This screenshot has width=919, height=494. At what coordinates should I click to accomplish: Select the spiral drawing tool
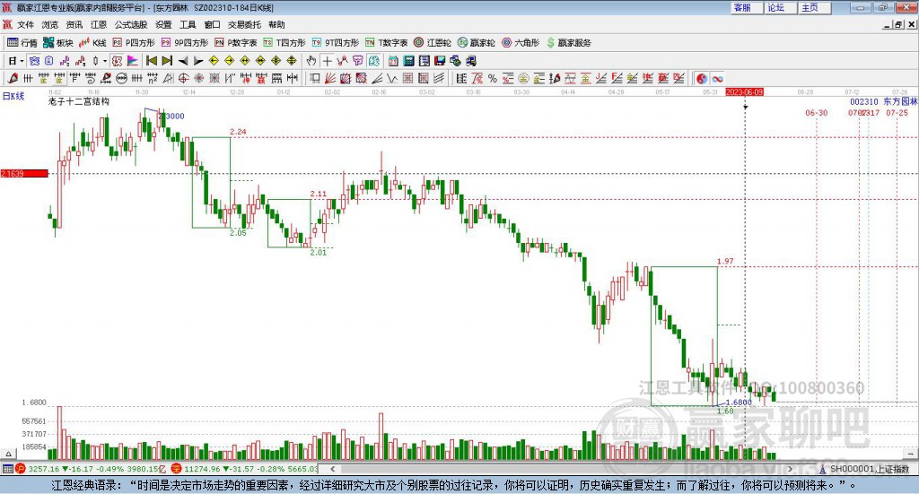pyautogui.click(x=91, y=78)
